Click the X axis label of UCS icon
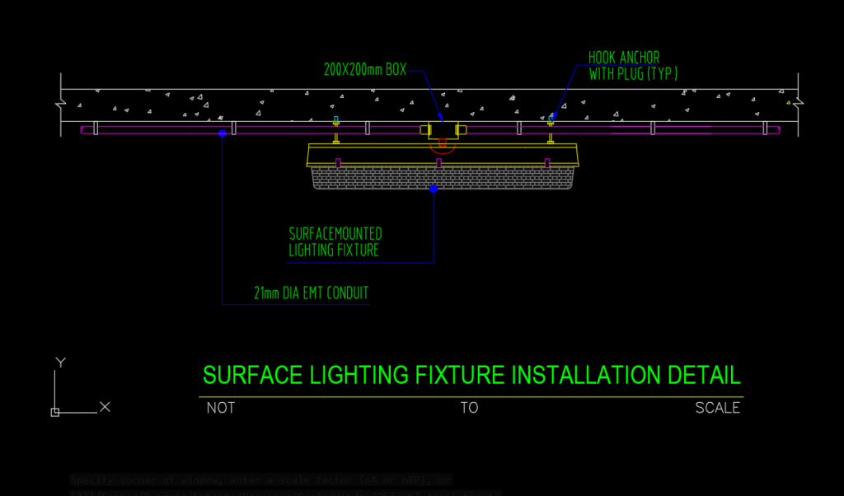The image size is (844, 496). [x=105, y=407]
